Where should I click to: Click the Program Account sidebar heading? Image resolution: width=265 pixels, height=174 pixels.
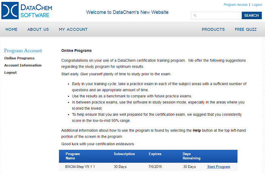[x=23, y=51]
